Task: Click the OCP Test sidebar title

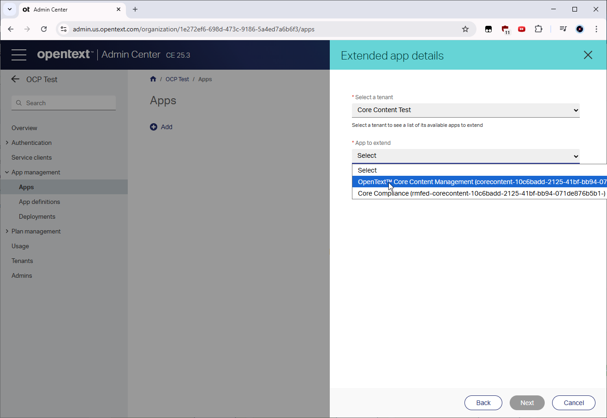Action: click(42, 79)
